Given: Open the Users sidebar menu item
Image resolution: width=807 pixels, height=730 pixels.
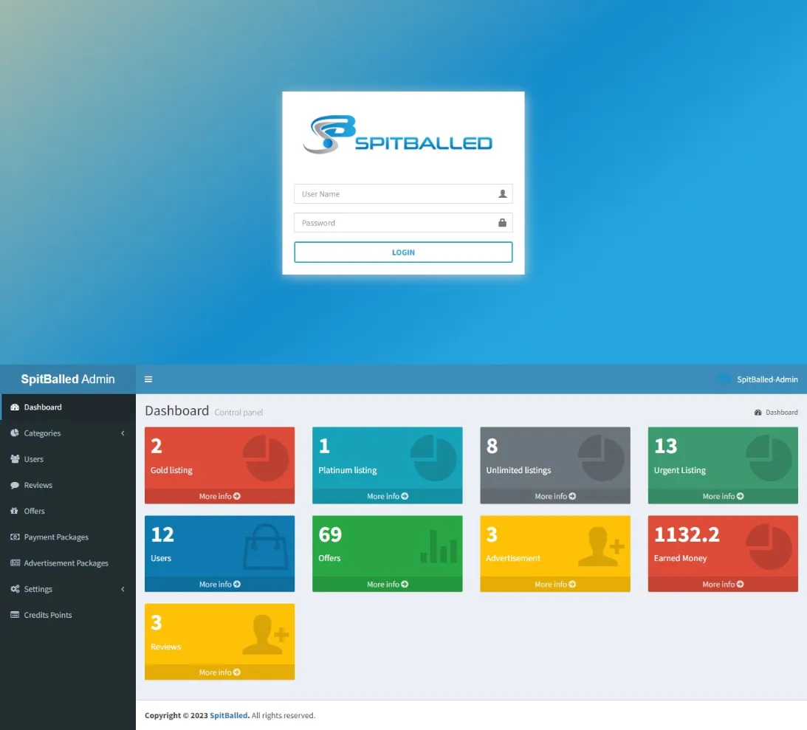Looking at the screenshot, I should [x=68, y=459].
